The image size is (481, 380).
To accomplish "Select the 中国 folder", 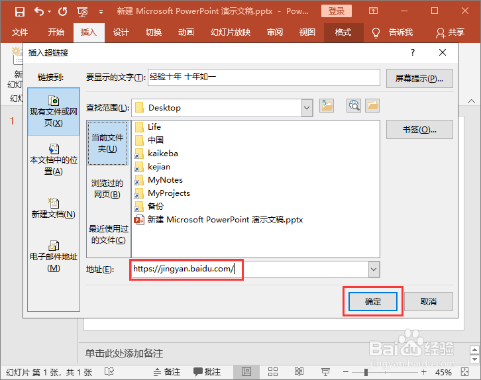I will (149, 140).
